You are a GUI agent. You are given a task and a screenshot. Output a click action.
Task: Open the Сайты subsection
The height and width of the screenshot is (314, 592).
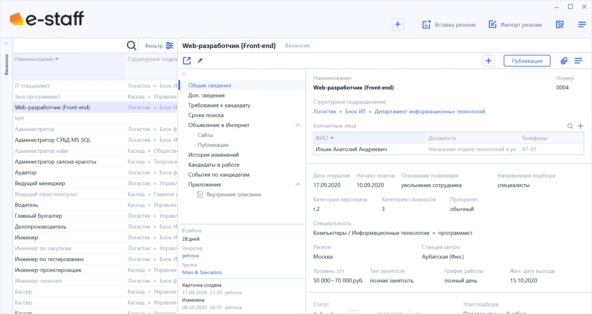click(205, 135)
